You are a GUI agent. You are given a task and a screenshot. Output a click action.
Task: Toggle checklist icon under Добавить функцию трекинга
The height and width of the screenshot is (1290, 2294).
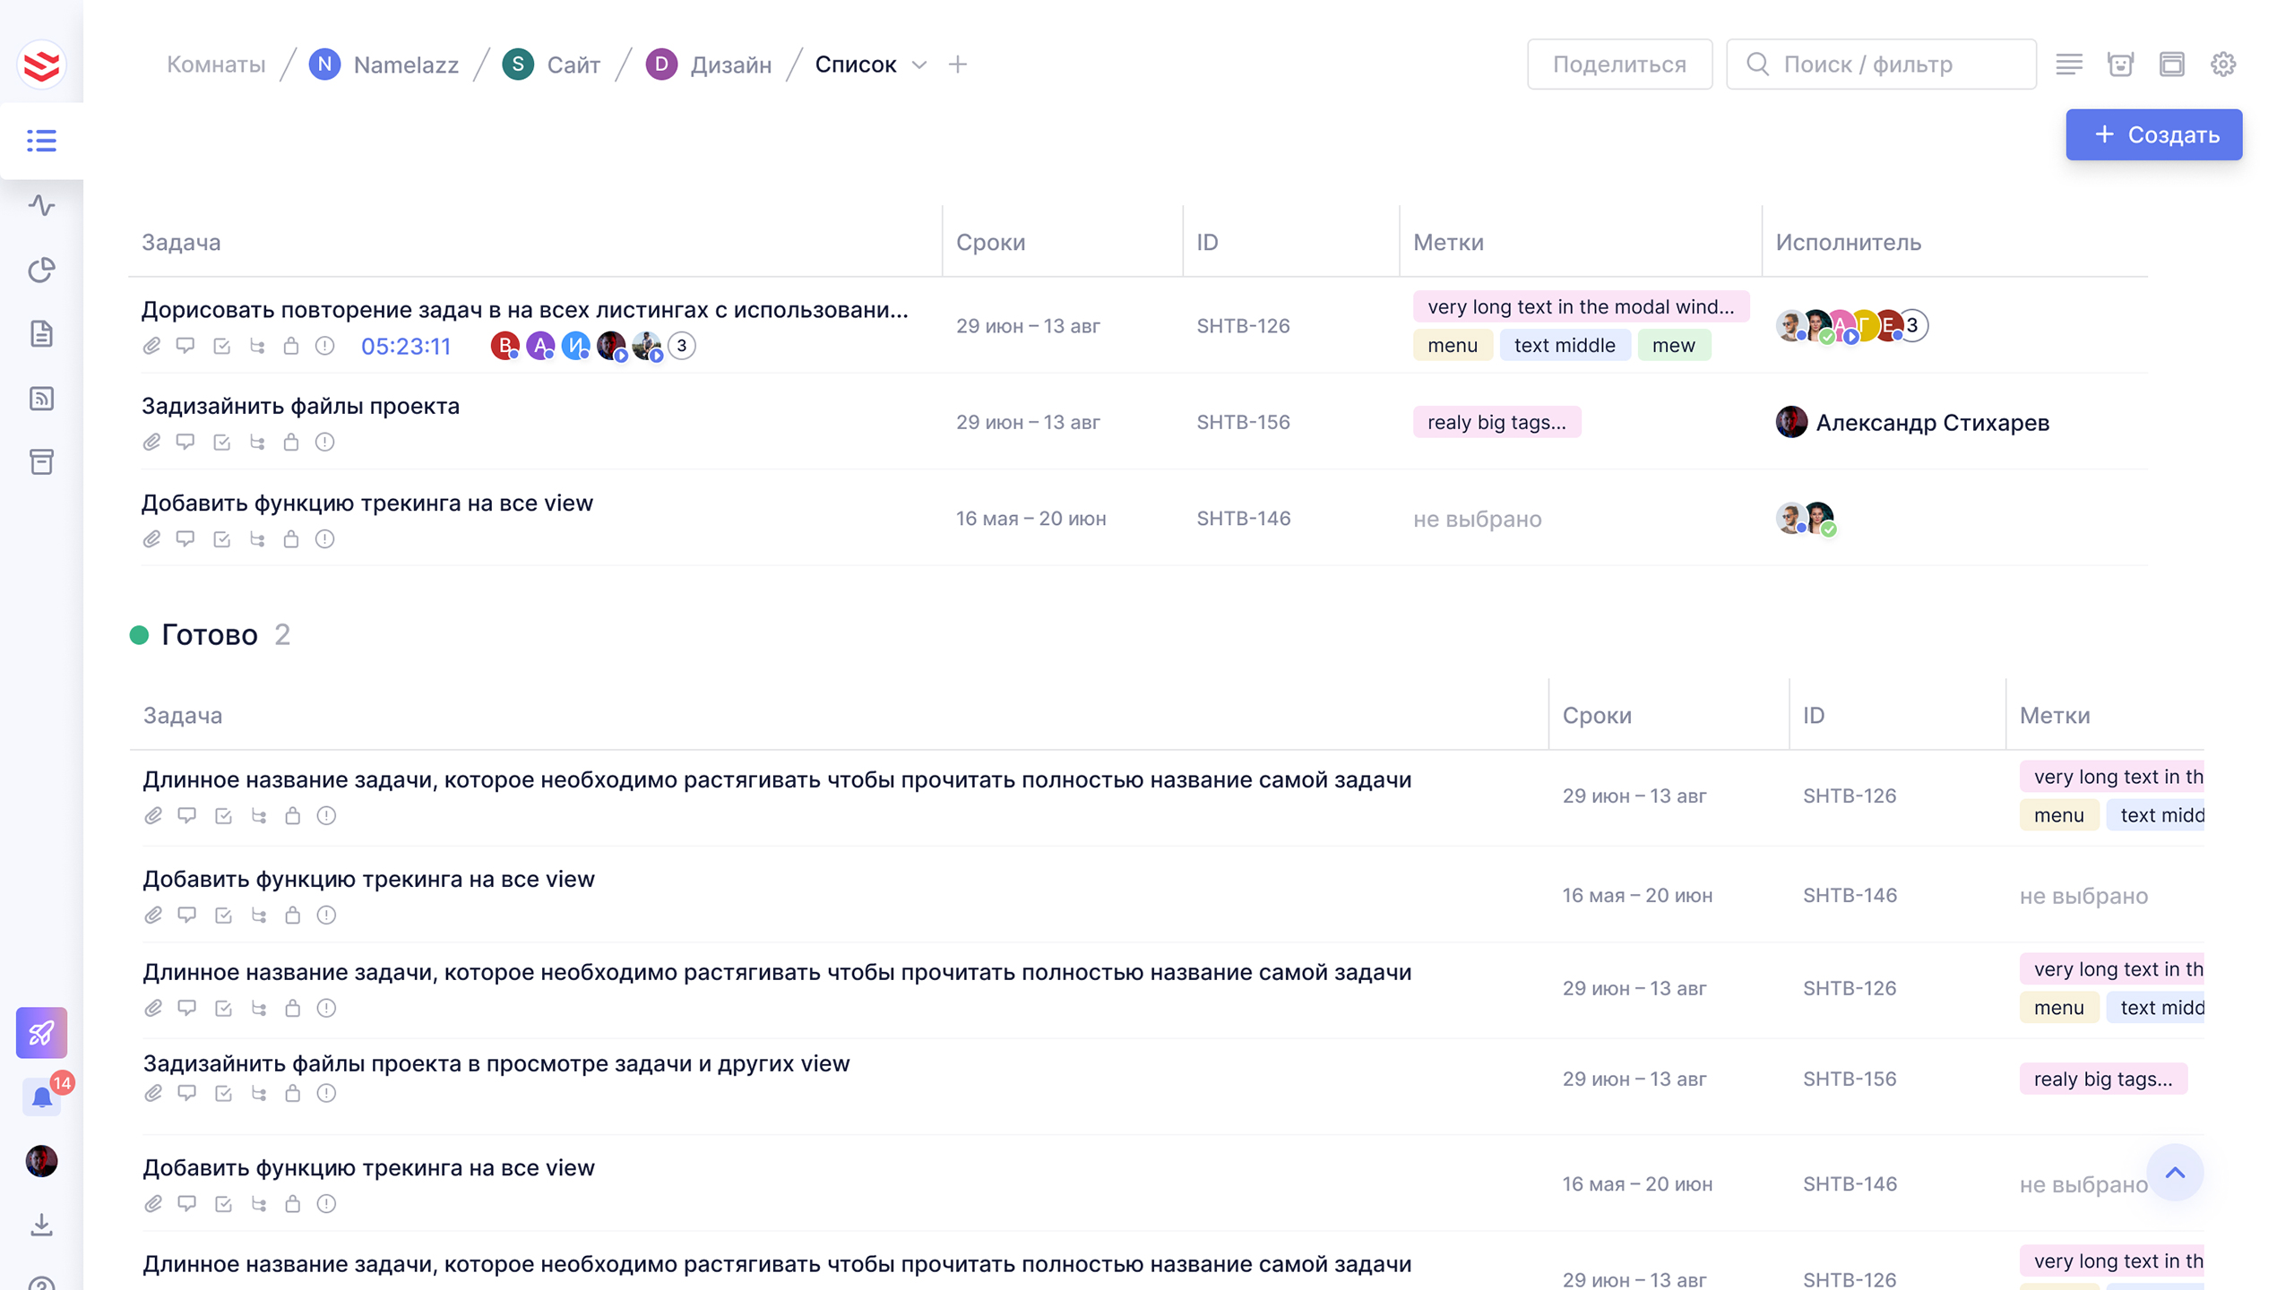point(221,539)
